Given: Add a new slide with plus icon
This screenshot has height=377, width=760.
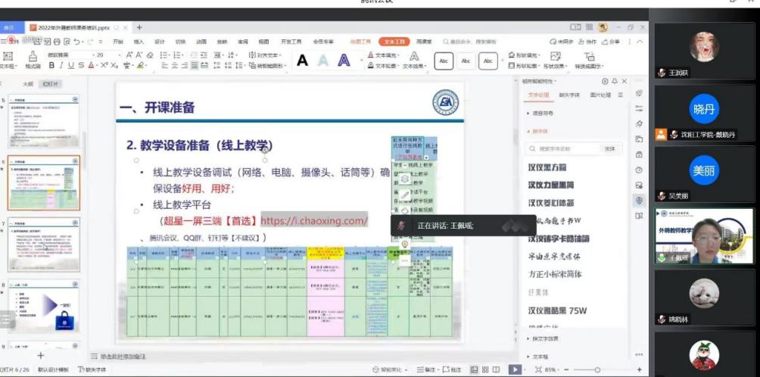Looking at the screenshot, I should coord(41,356).
